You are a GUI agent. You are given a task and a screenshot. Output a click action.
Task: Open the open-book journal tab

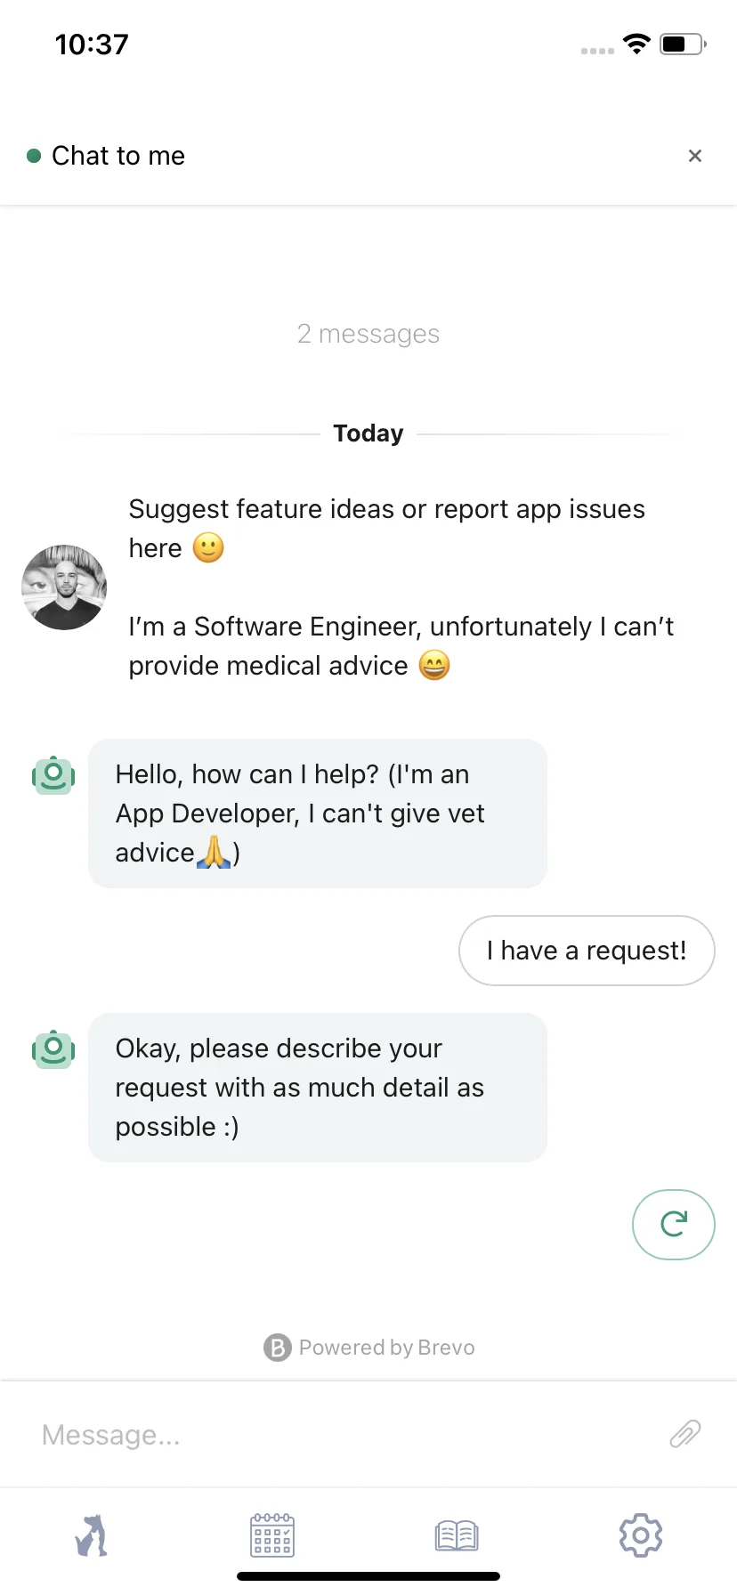[x=457, y=1535]
